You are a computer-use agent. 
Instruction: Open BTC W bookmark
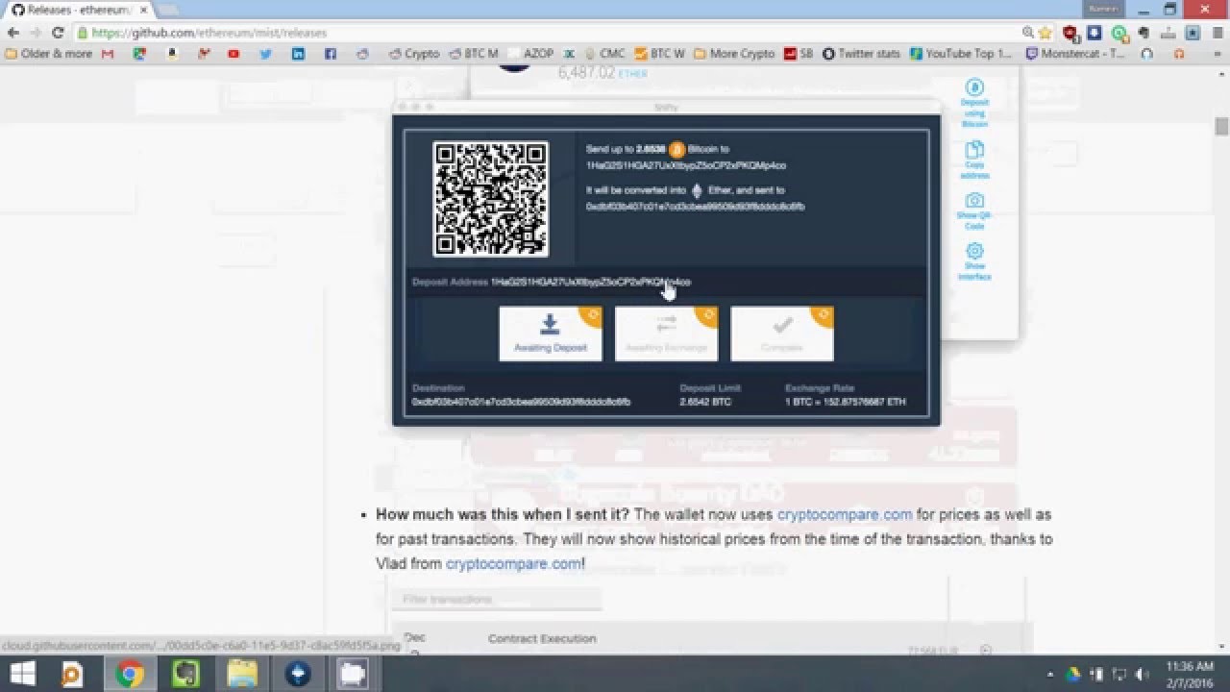(659, 54)
